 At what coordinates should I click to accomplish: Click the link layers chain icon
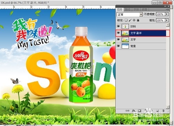click(127, 111)
